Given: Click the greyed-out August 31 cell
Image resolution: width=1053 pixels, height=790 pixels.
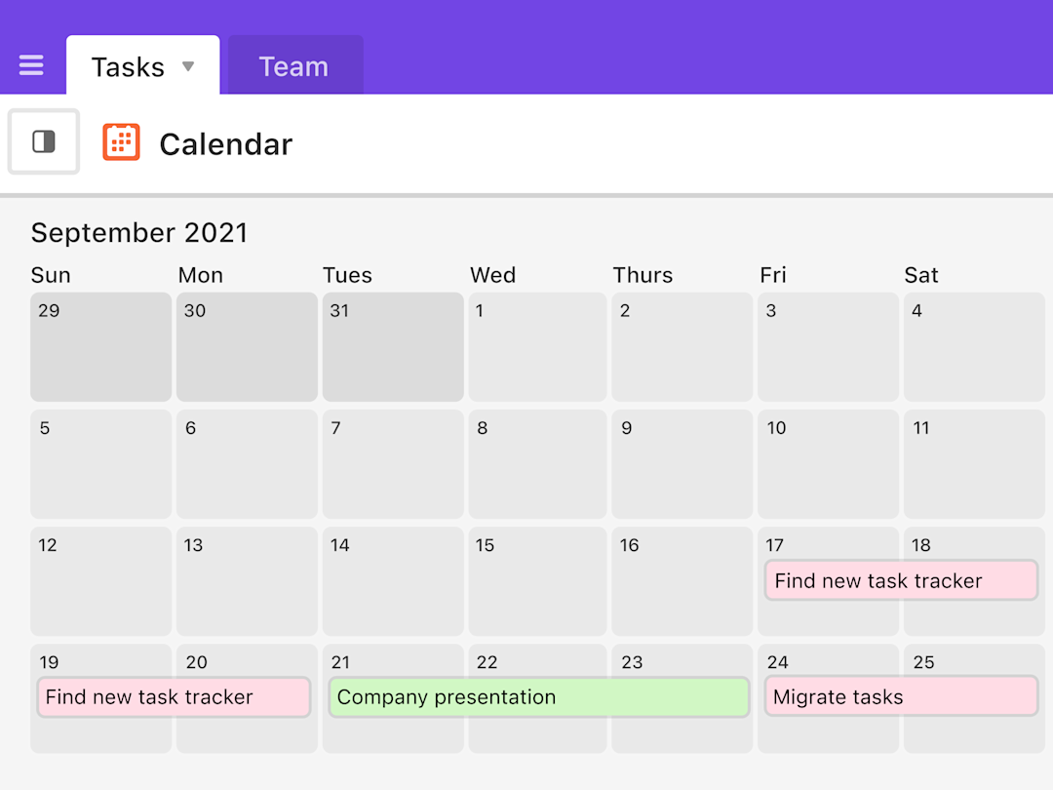Looking at the screenshot, I should [392, 346].
